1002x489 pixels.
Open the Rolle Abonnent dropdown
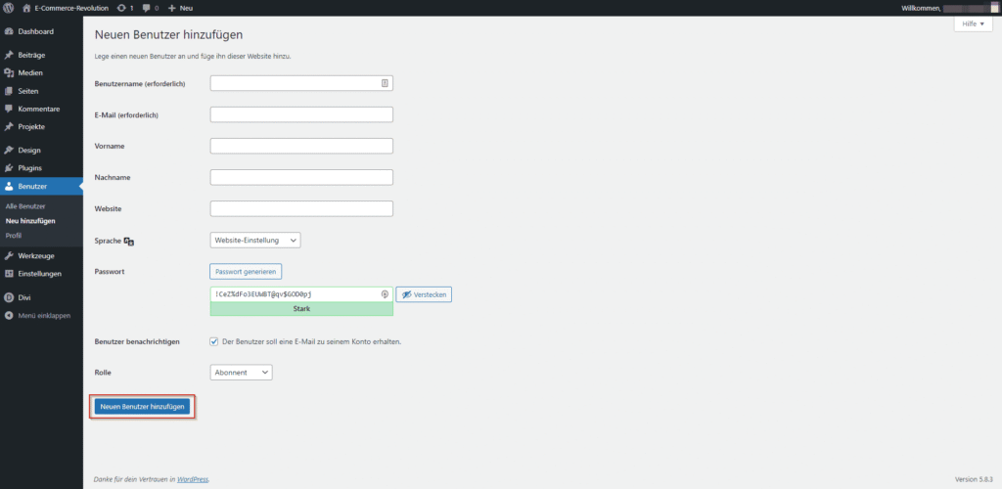pos(241,373)
